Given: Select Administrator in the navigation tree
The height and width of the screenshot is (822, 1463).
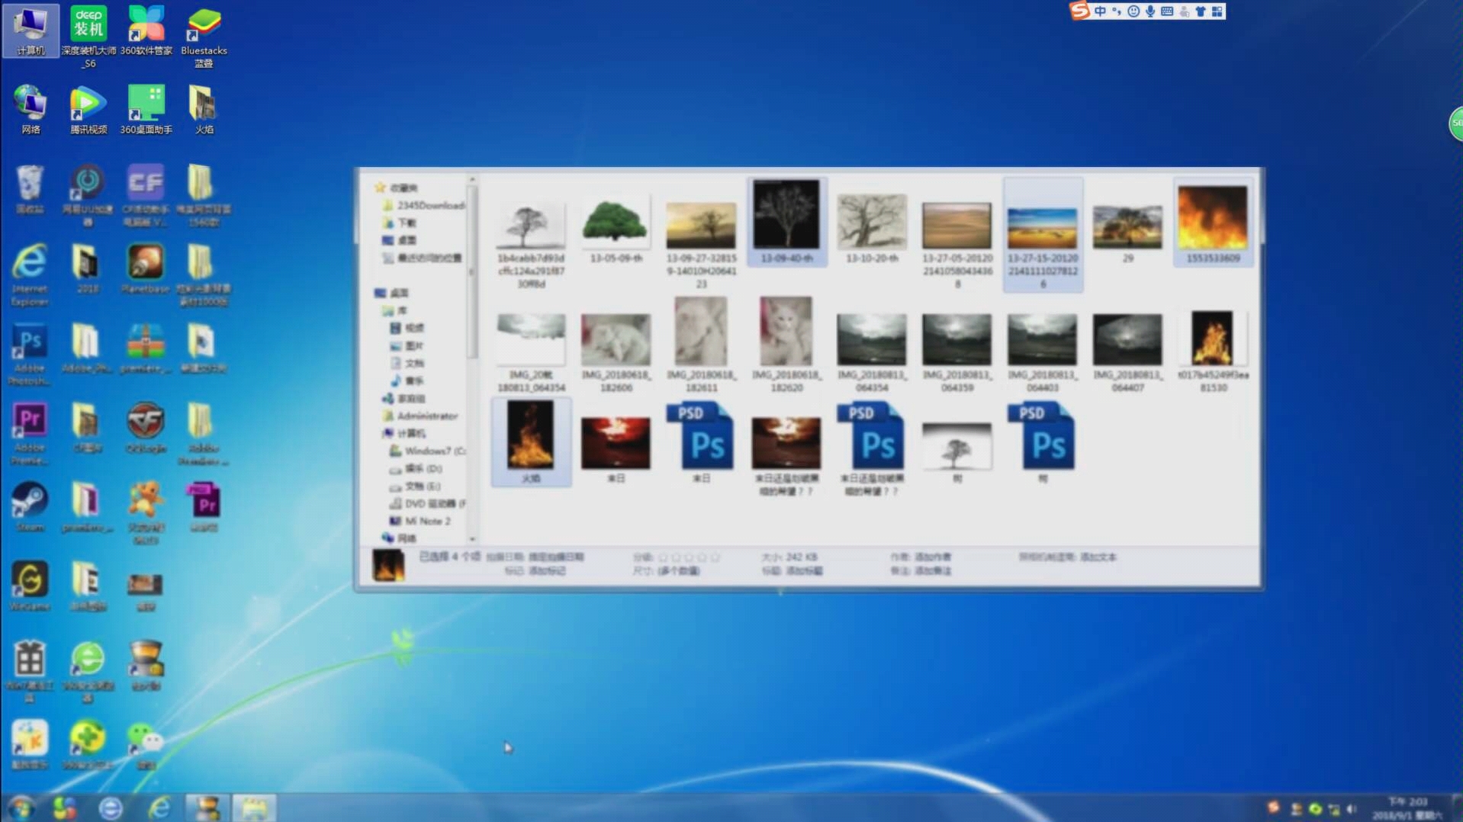Looking at the screenshot, I should tap(420, 416).
